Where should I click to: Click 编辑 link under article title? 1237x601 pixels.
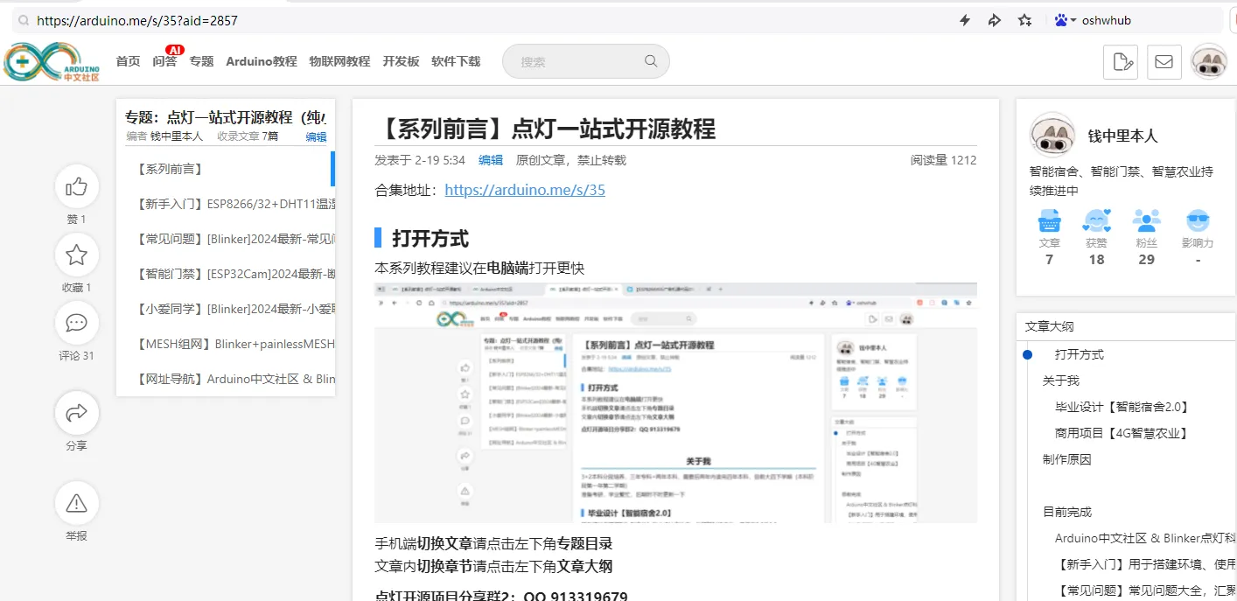pos(491,160)
